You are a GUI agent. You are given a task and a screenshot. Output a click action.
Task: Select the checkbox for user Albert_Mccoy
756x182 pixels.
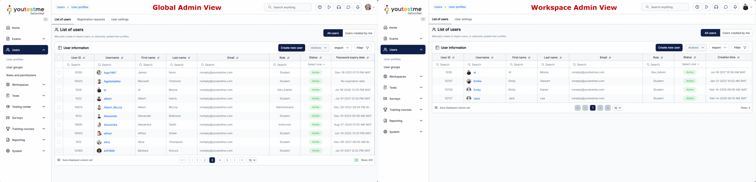(x=59, y=107)
